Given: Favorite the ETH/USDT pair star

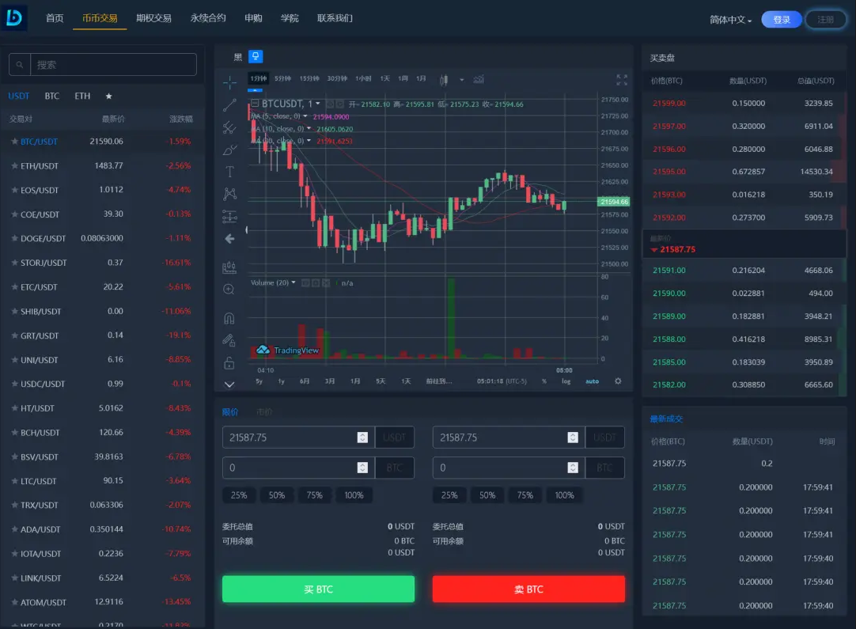Looking at the screenshot, I should (14, 166).
